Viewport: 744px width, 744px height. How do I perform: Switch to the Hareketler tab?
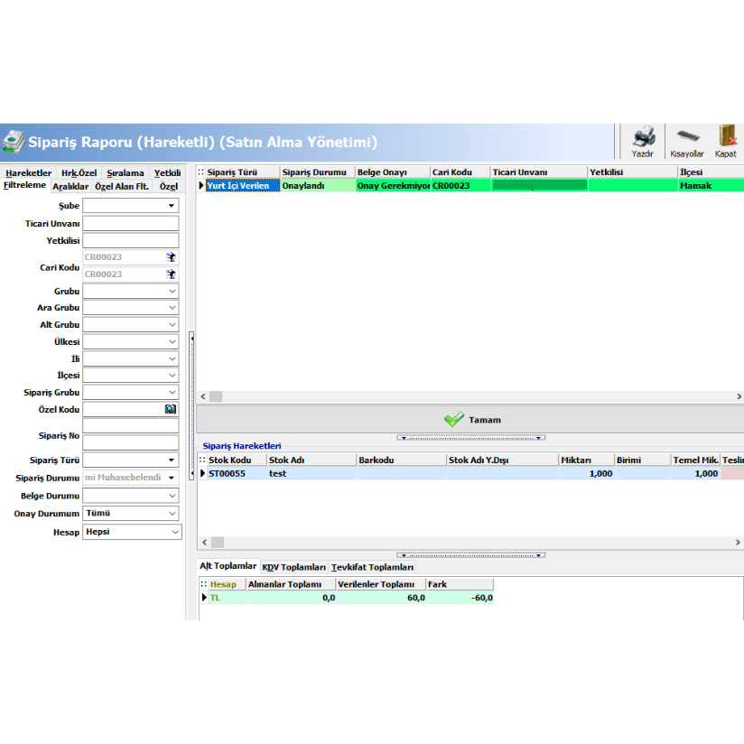(x=28, y=172)
